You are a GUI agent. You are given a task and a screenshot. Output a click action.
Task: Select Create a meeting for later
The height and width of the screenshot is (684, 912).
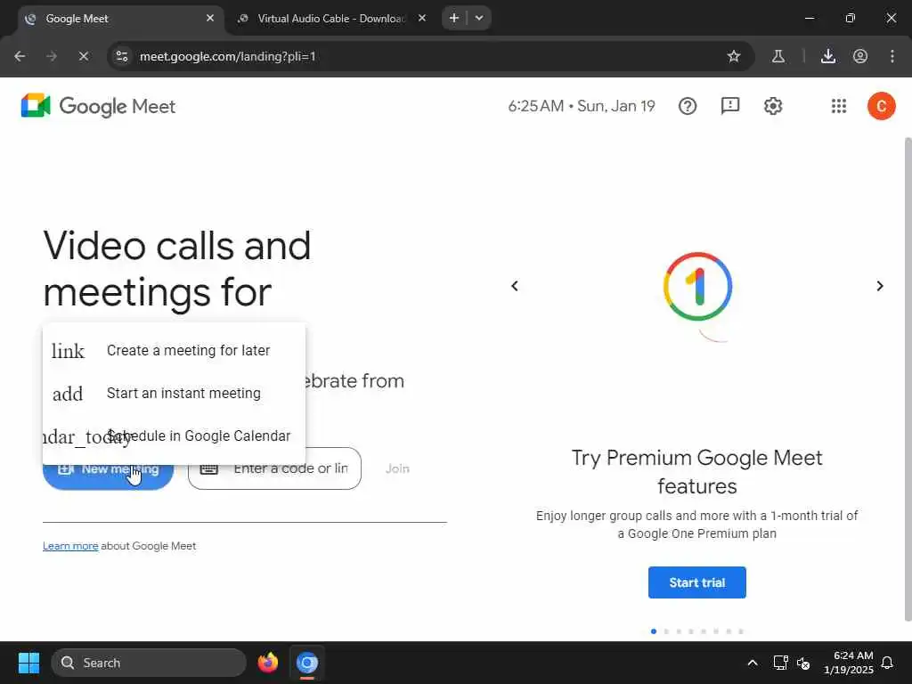(174, 351)
